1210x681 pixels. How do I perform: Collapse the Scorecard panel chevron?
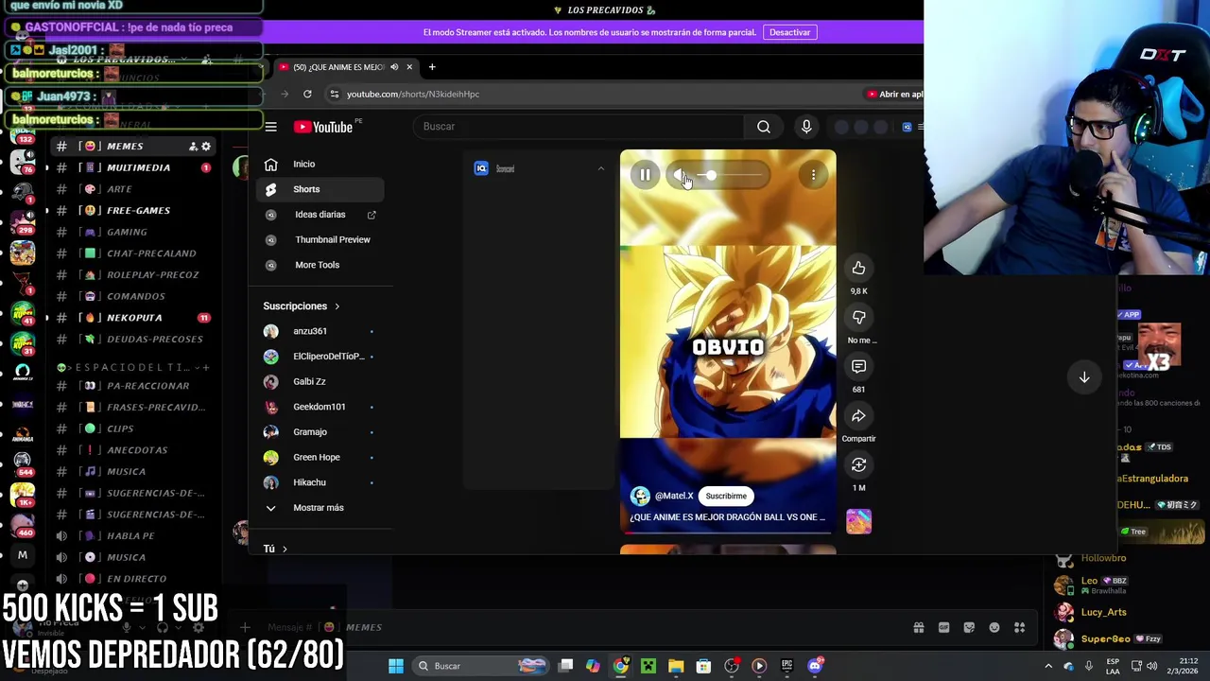tap(600, 169)
